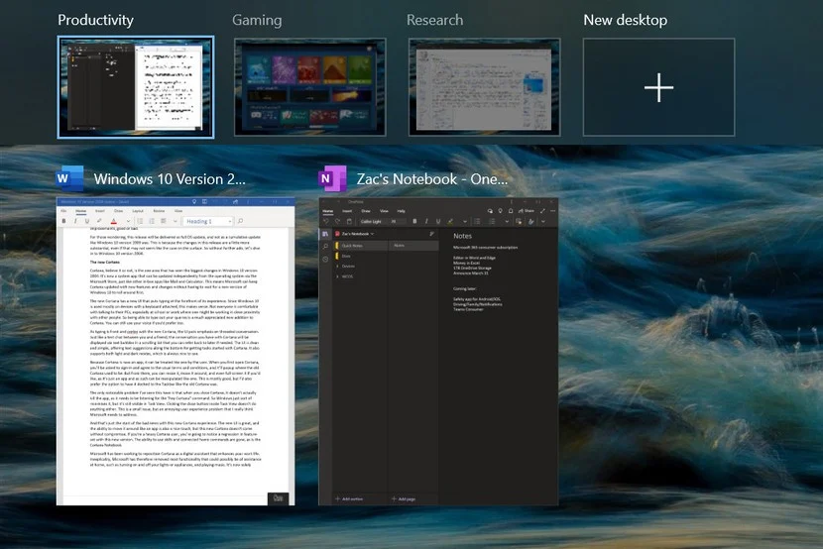
Task: Open the font size 20 box in OneNote
Action: click(x=398, y=221)
